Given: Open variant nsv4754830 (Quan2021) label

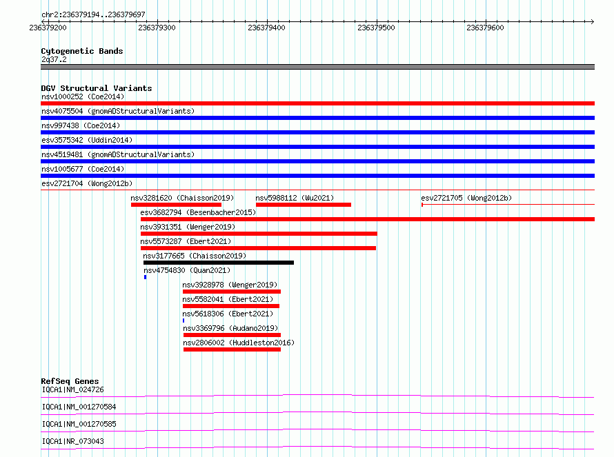Looking at the screenshot, I should coord(187,270).
